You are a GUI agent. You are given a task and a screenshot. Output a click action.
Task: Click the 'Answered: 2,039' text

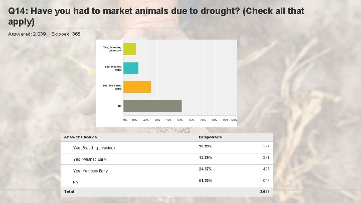(27, 34)
